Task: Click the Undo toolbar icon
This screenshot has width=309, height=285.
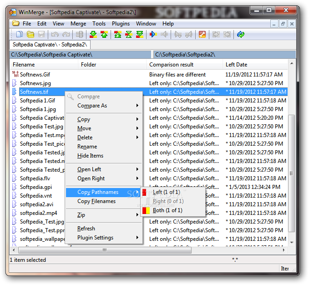Action: [55, 35]
